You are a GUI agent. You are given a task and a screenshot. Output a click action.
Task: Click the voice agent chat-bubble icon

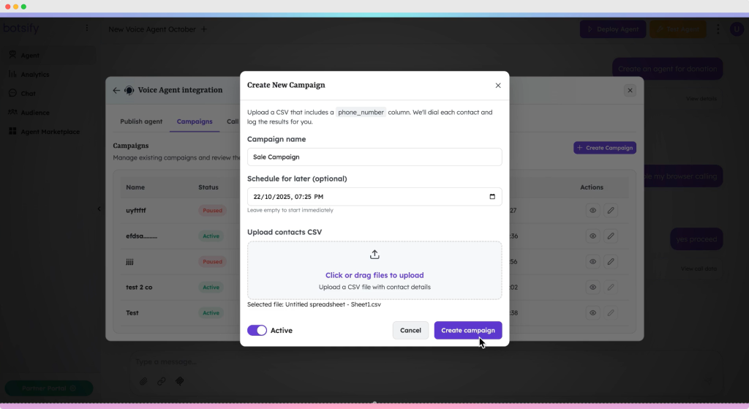tap(129, 90)
